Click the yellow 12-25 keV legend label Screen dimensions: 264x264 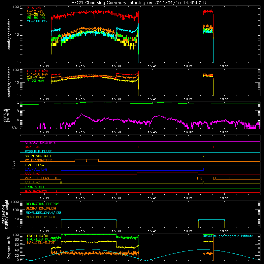(x=36, y=15)
